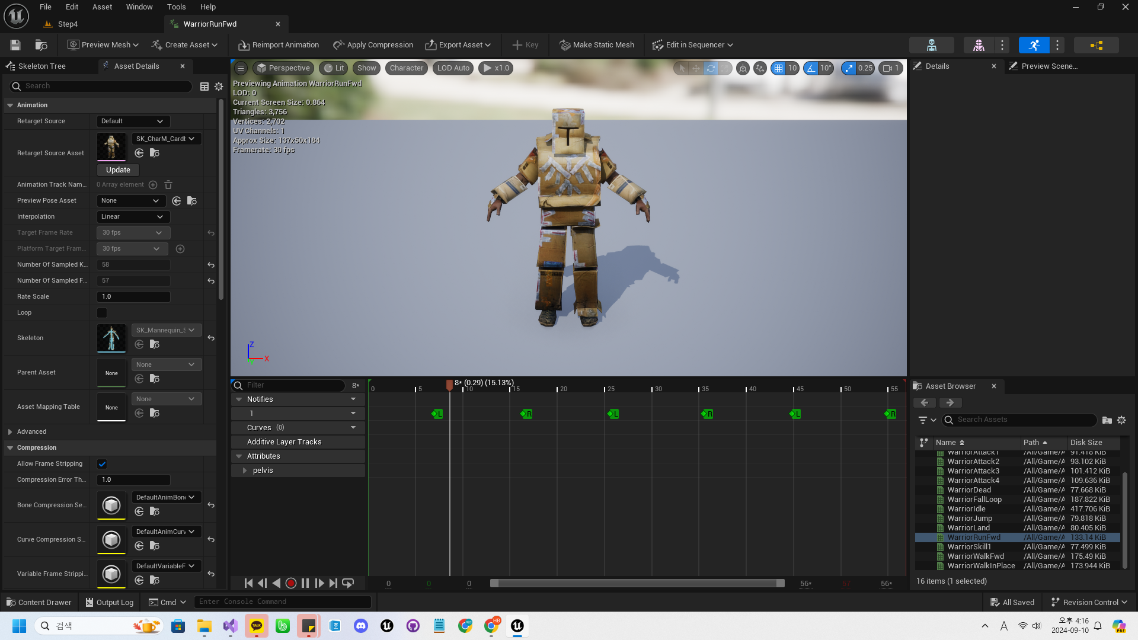Screen dimensions: 1138x640
Task: Reset Number Of Sampled Keys to default
Action: (211, 265)
